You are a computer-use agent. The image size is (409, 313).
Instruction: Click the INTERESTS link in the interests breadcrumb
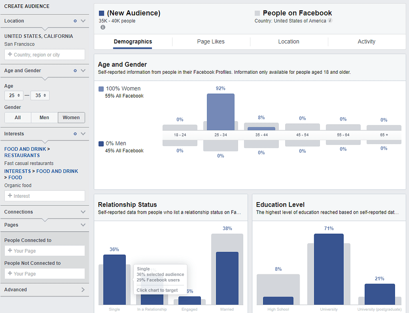[18, 171]
